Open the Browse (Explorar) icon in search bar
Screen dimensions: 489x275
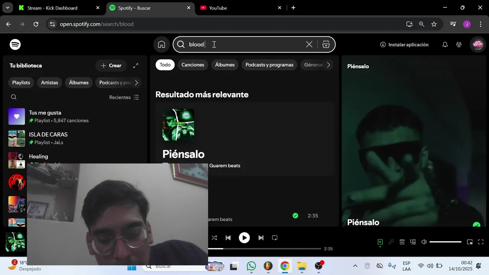tap(326, 45)
